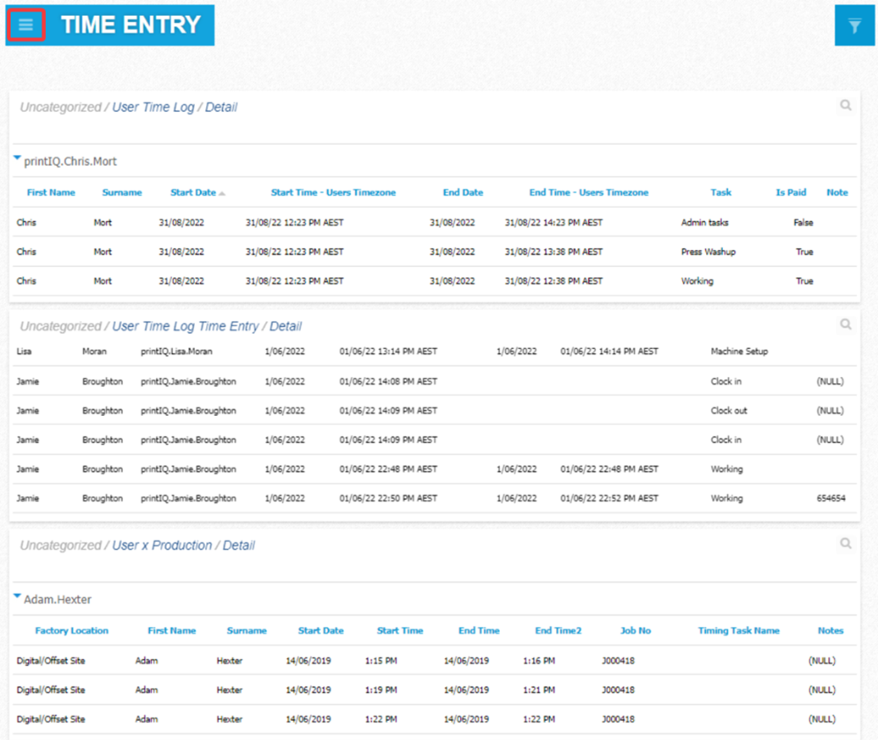
Task: Sort by Start Date in the Adam.Hexter table
Action: [x=321, y=631]
